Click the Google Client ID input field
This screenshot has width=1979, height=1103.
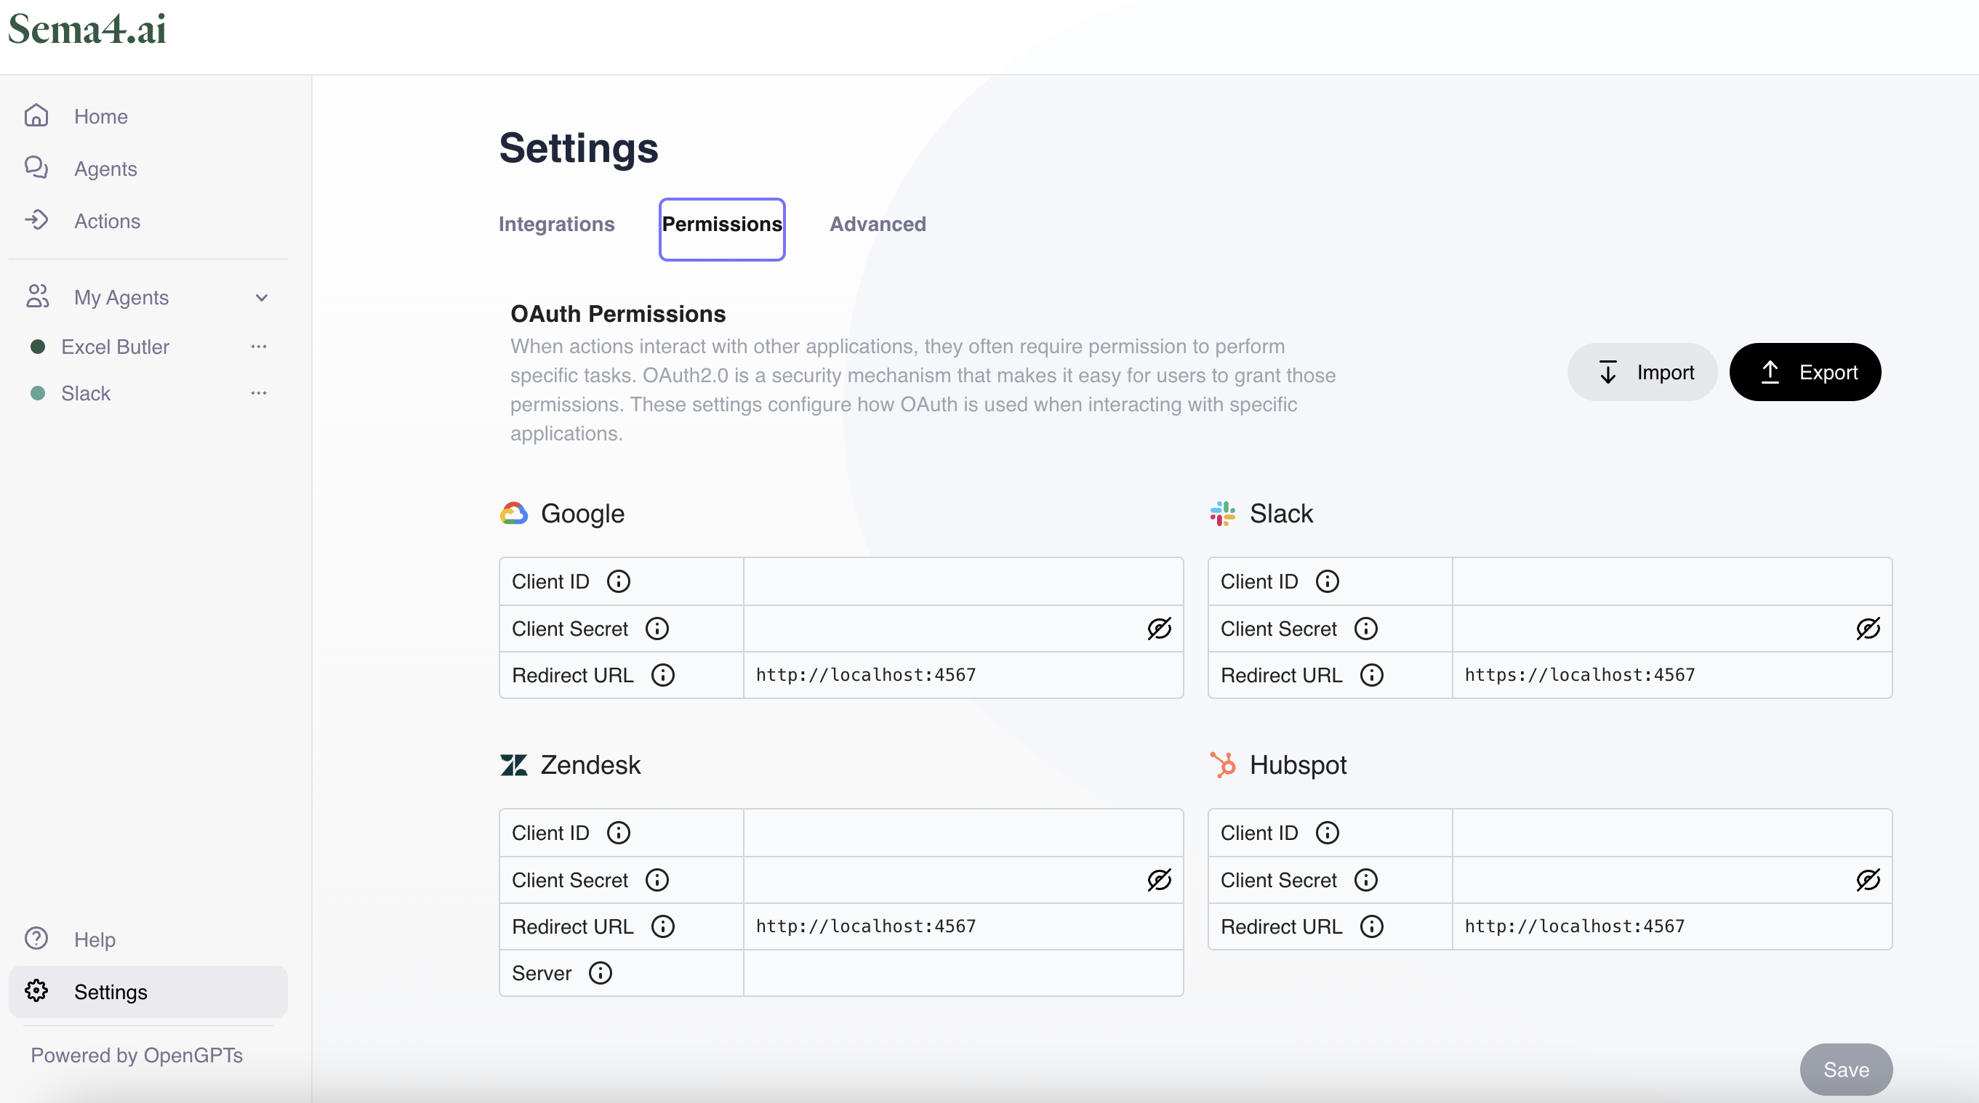[963, 581]
